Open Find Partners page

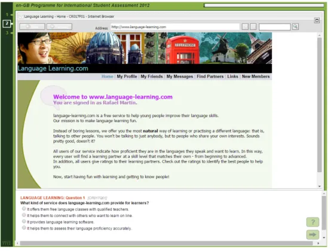211,77
